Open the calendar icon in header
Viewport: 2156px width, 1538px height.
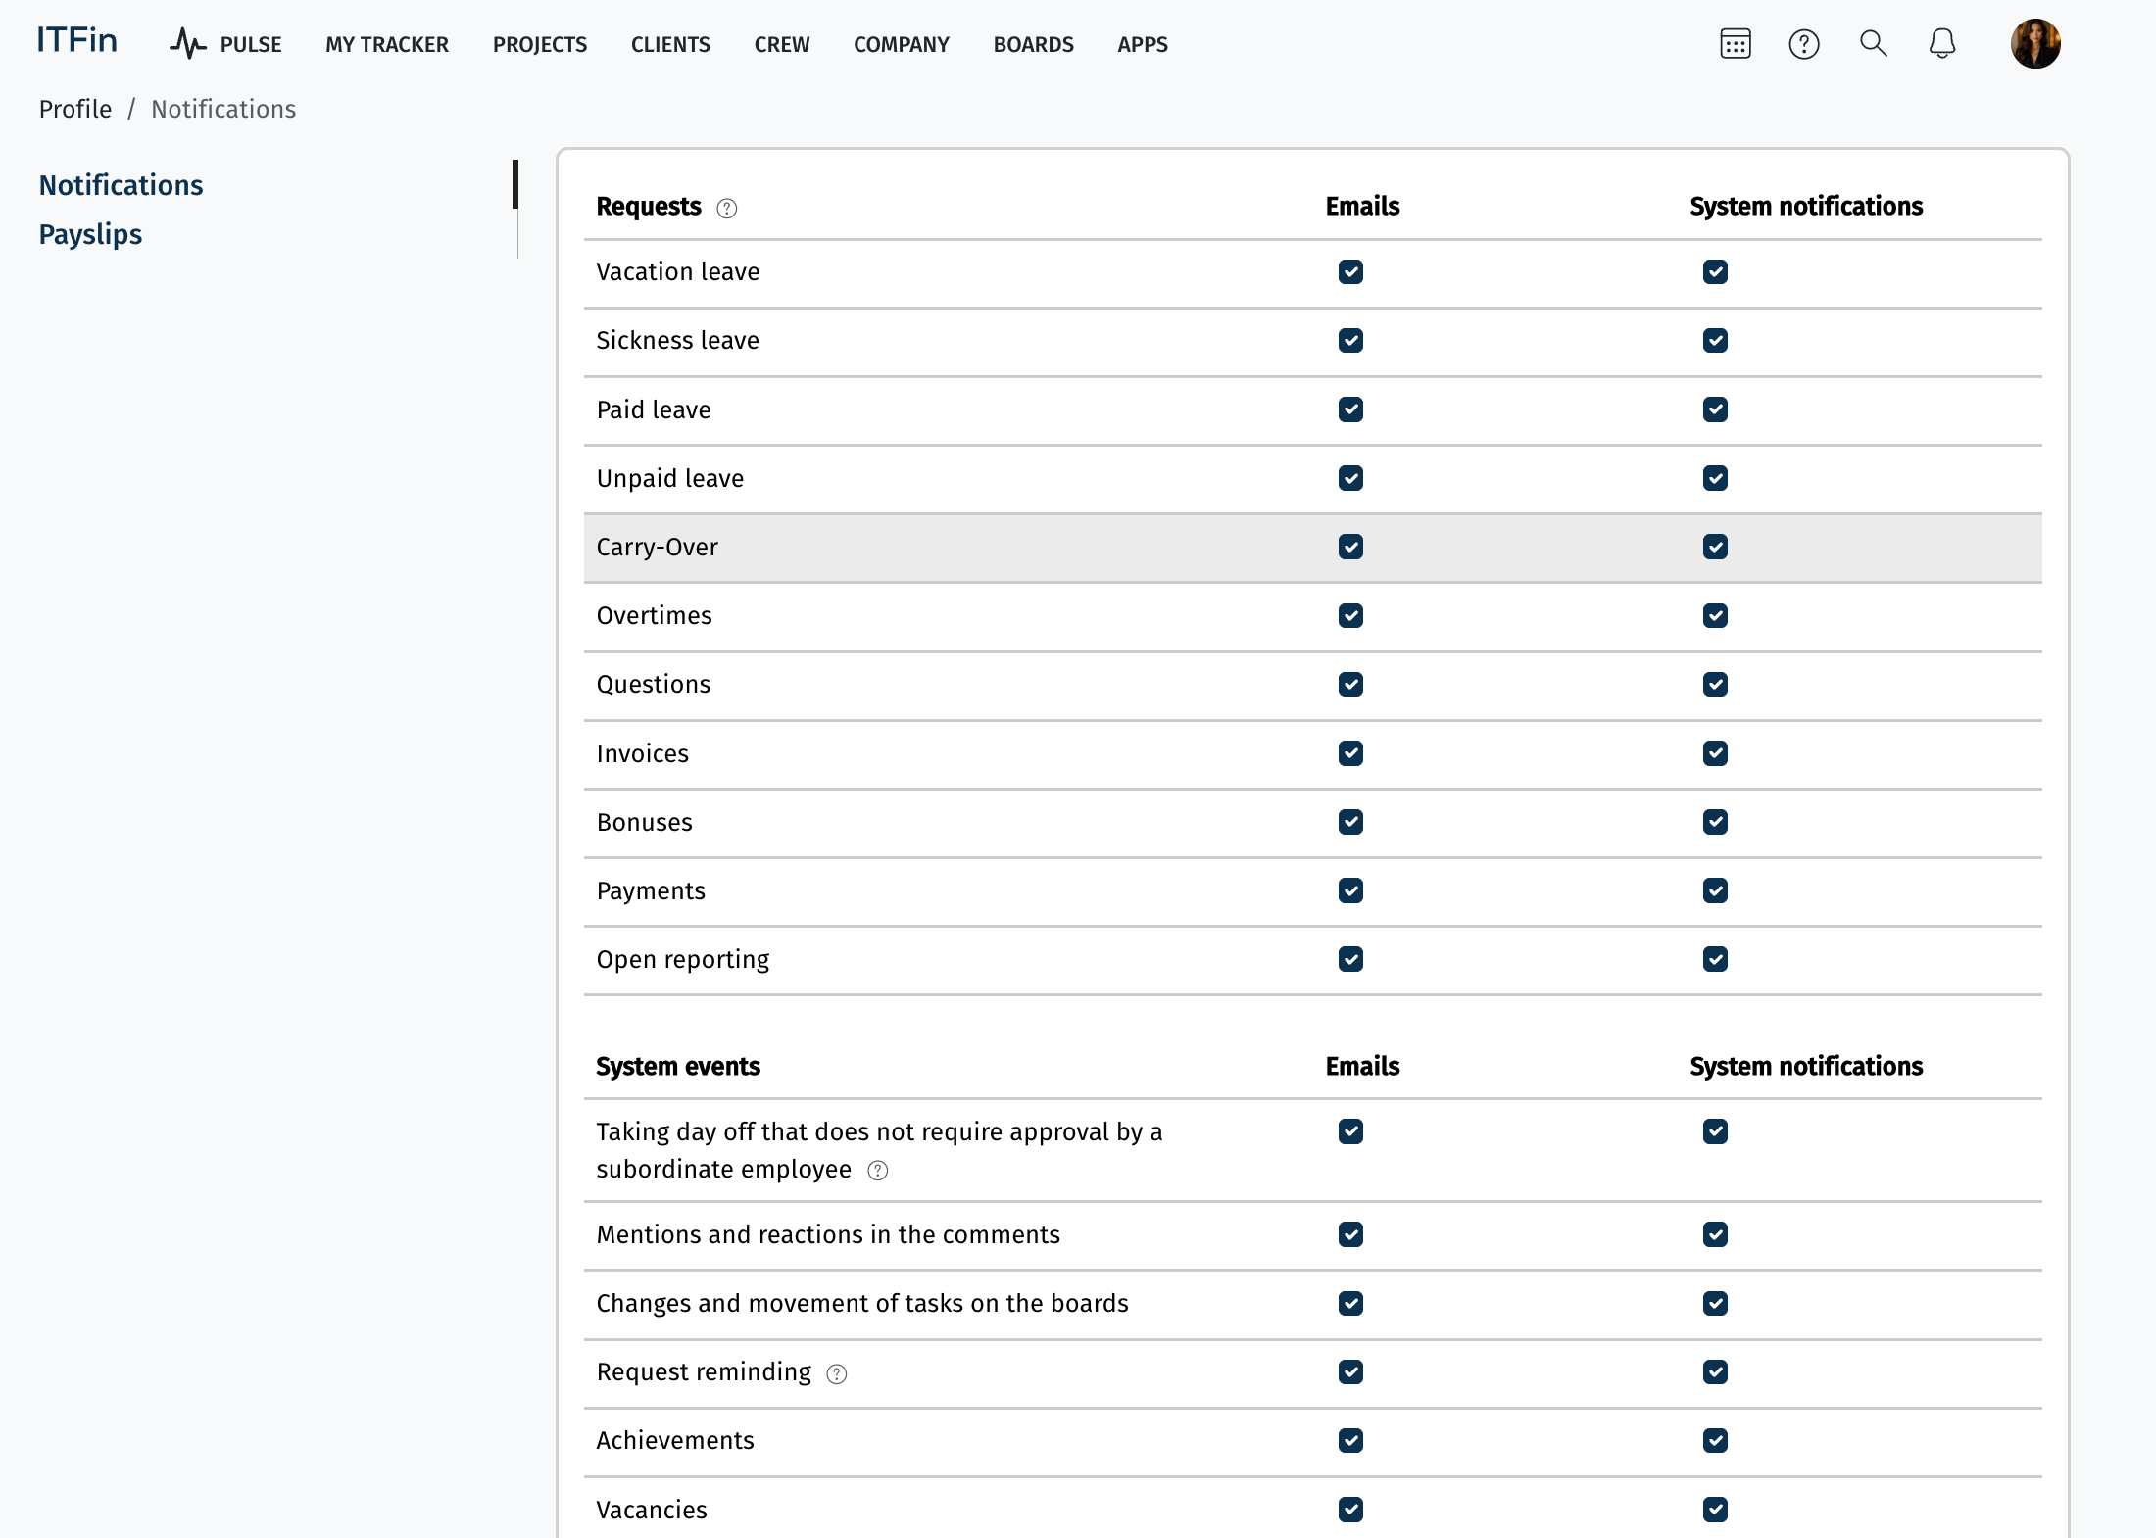coord(1735,44)
